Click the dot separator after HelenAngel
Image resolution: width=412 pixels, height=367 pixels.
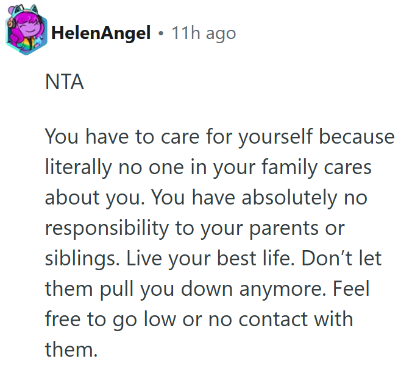click(161, 33)
